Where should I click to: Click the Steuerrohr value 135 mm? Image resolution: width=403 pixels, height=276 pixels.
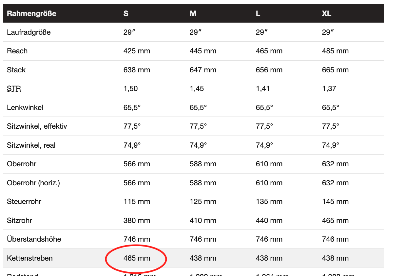point(269,202)
